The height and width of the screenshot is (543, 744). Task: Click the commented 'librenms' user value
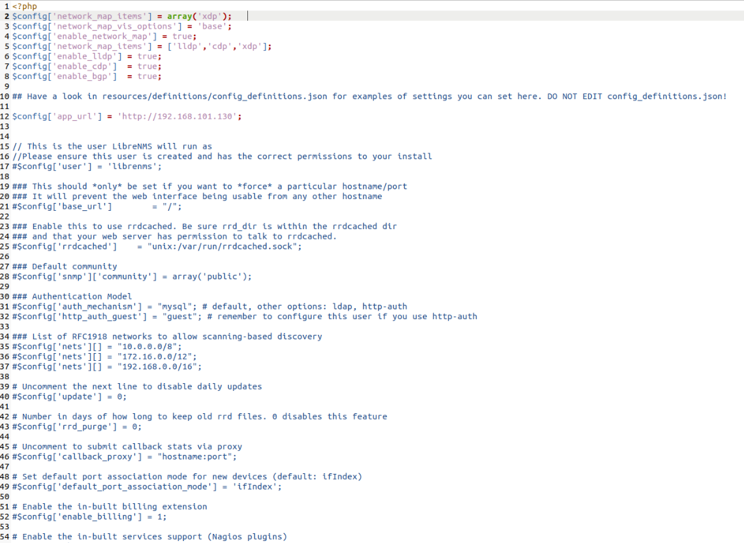point(140,166)
